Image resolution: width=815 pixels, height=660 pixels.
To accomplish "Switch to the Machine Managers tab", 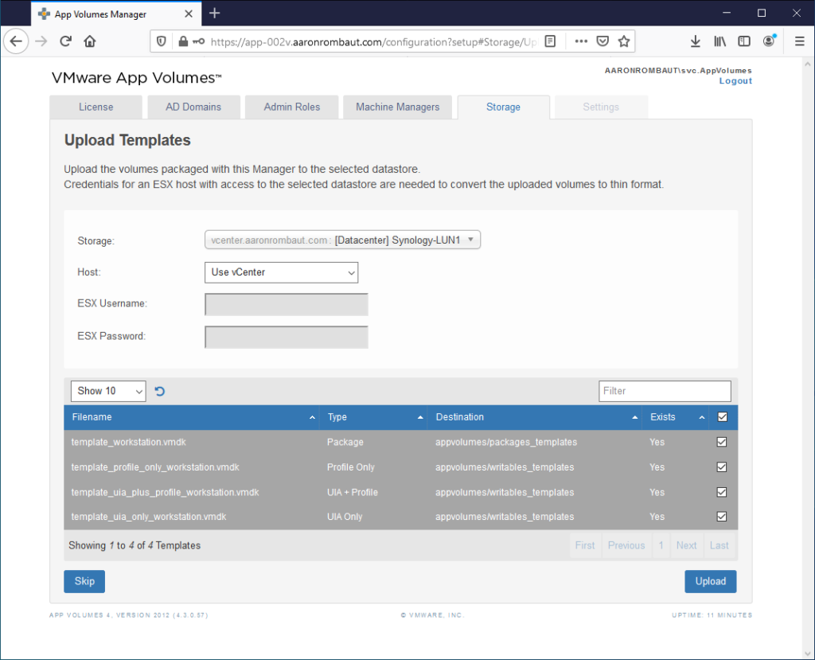I will [397, 107].
